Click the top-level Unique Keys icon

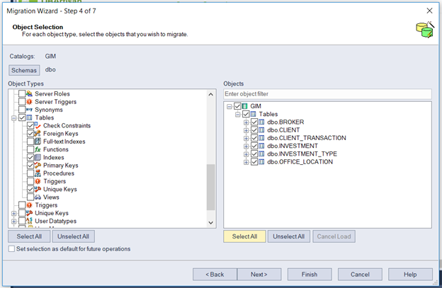click(x=29, y=213)
